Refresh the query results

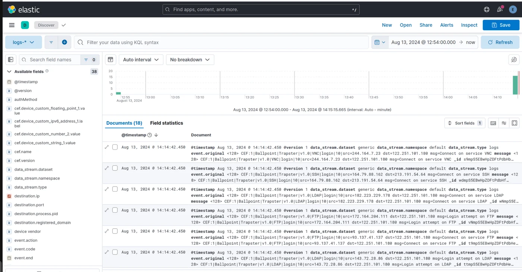tap(500, 42)
